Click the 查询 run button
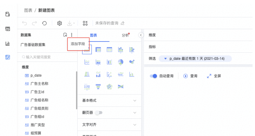The width and height of the screenshot is (255, 136). pos(190,76)
